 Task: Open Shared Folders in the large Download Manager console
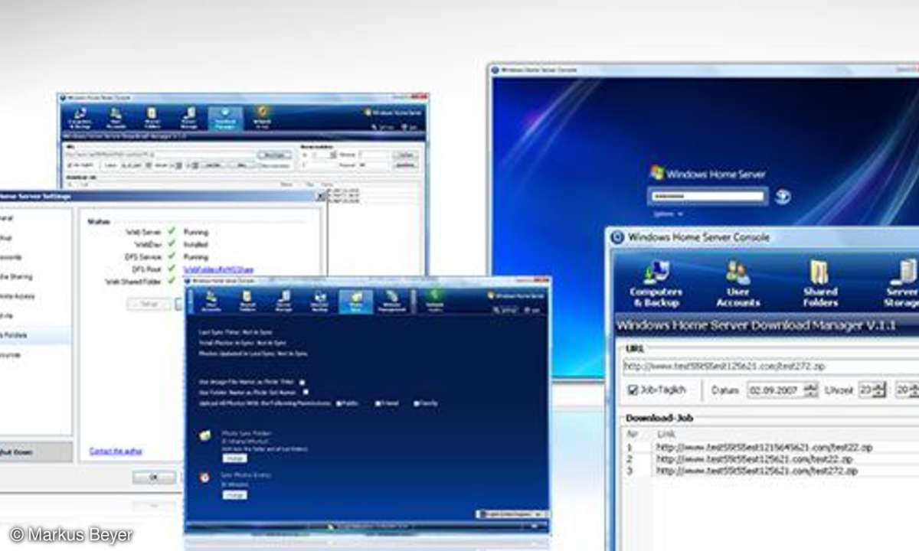point(820,282)
